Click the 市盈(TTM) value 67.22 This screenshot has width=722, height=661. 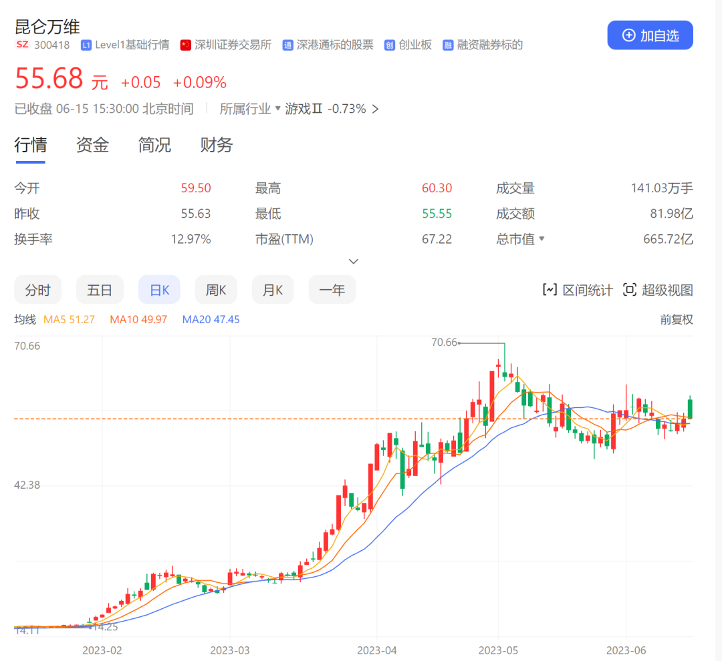437,239
